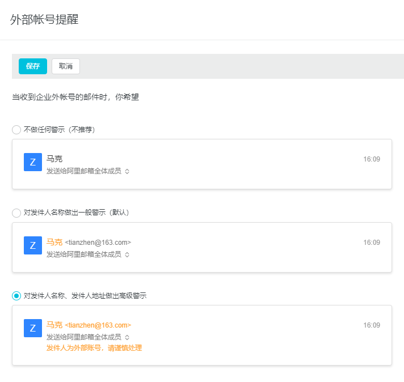The width and height of the screenshot is (404, 382).
Task: Click the Z avatar in the no-warning preview
Action: point(33,162)
